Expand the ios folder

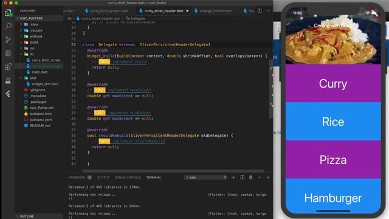32,48
